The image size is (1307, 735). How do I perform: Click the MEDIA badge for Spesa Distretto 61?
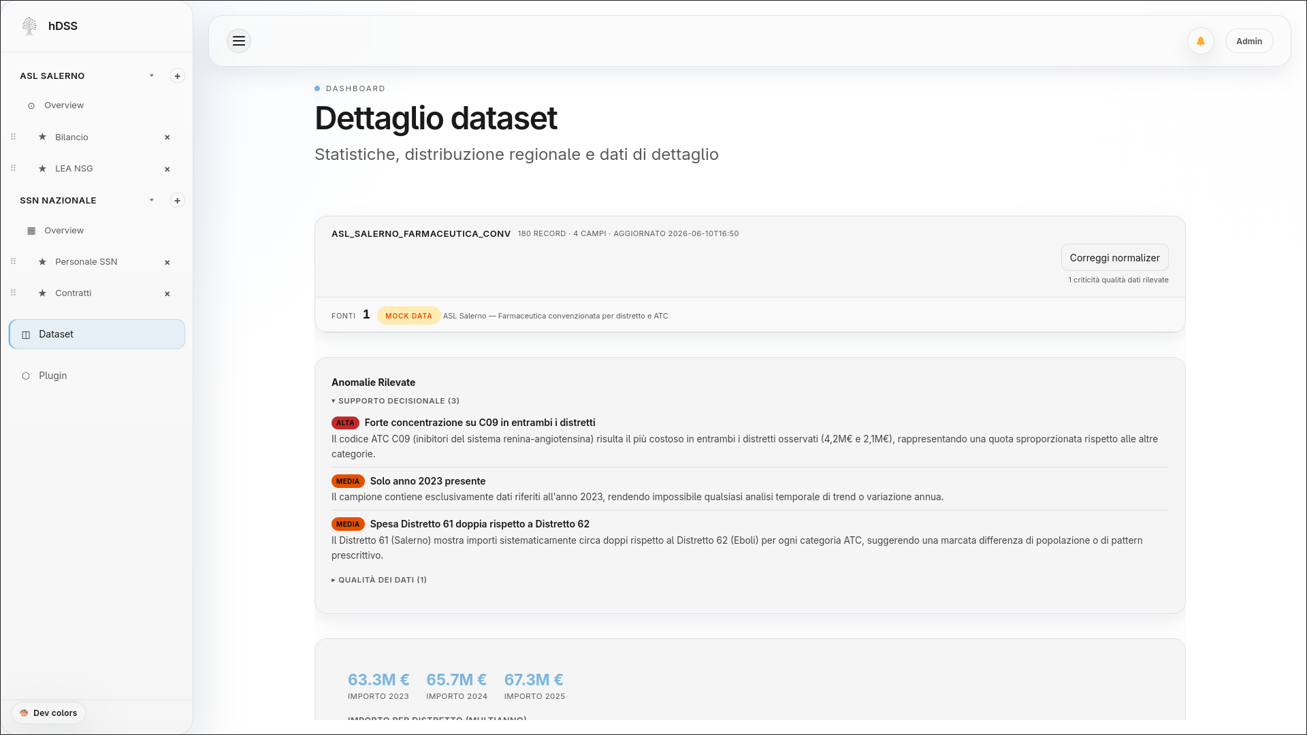coord(348,524)
